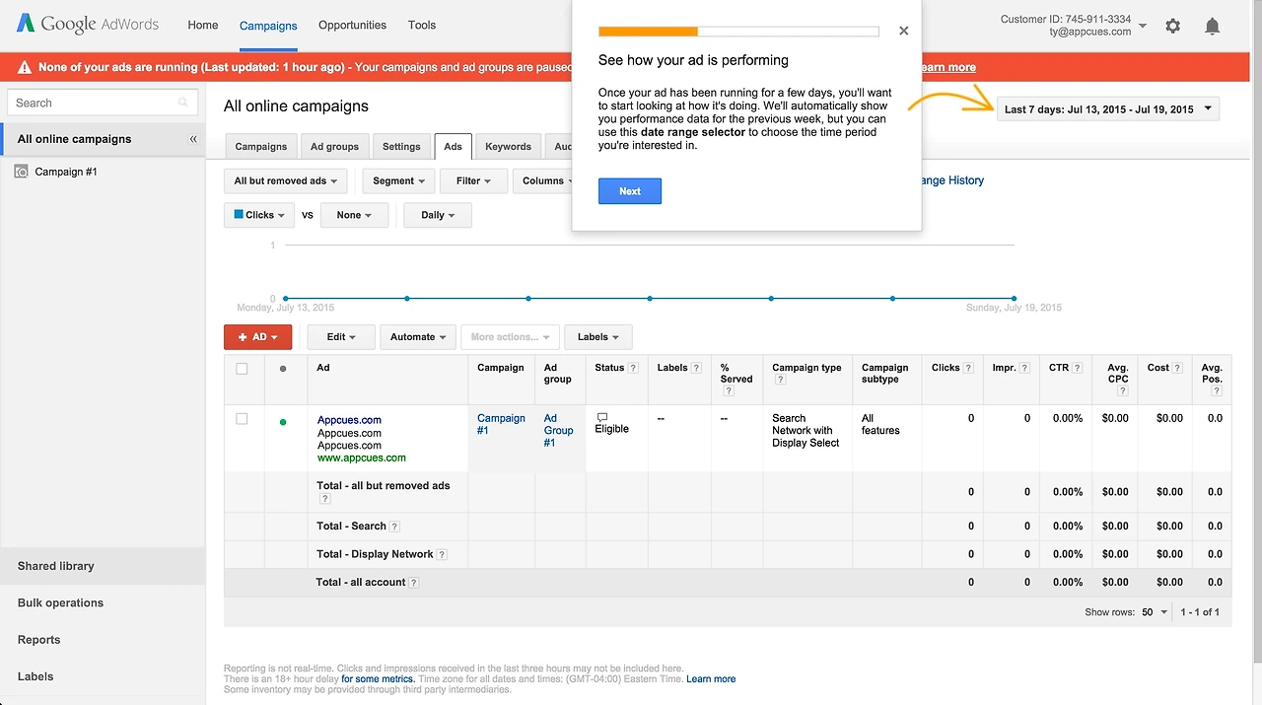The width and height of the screenshot is (1262, 705).
Task: Click the Cost column help icon
Action: tap(1178, 368)
